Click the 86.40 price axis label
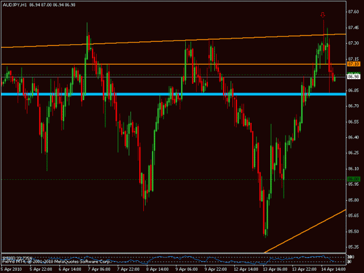This screenshot has height=273, width=364. coord(354,137)
